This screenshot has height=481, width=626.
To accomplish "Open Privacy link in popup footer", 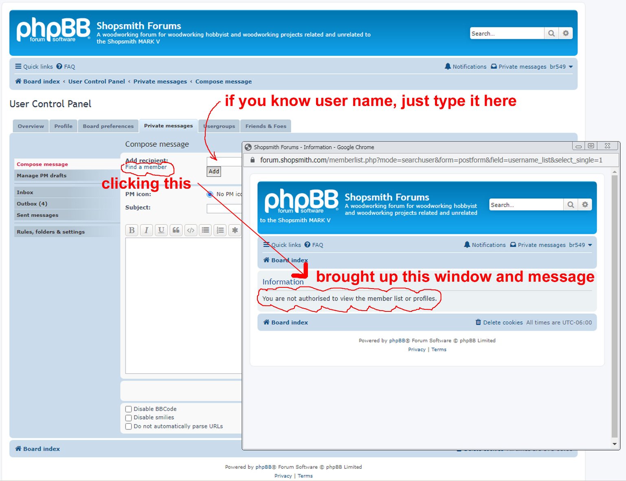I will [417, 350].
